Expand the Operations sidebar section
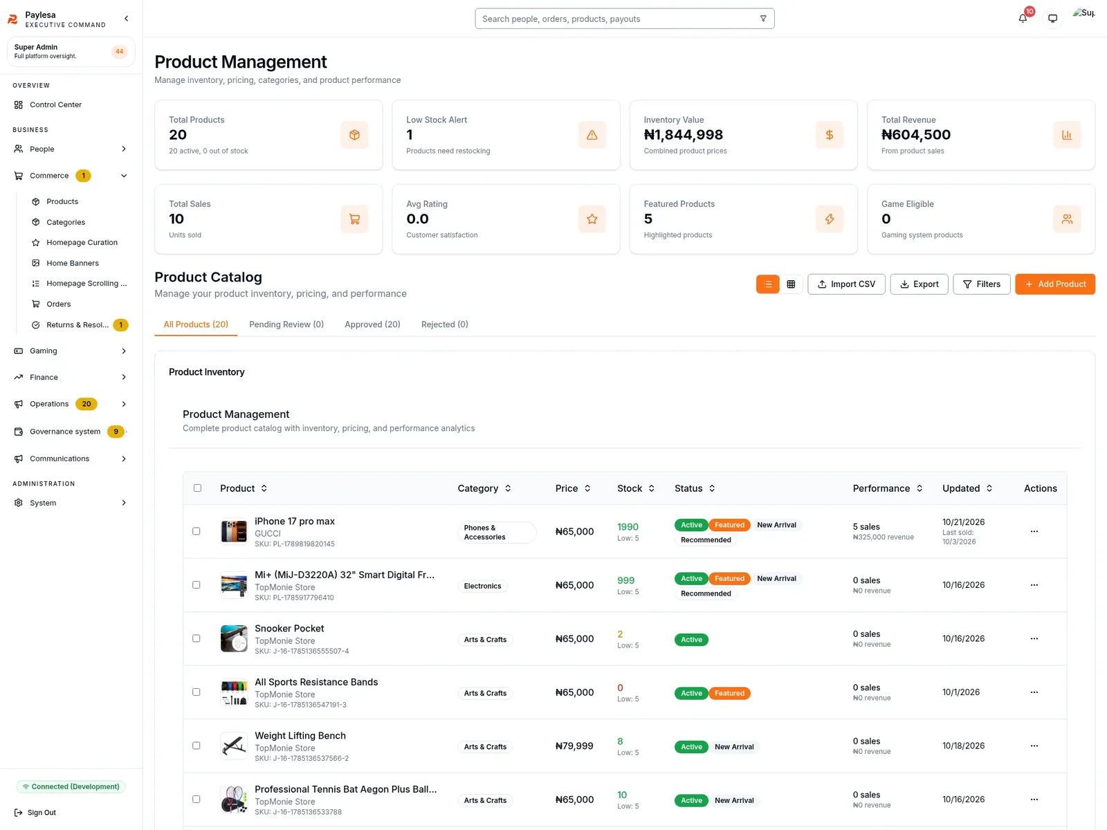 [71, 404]
